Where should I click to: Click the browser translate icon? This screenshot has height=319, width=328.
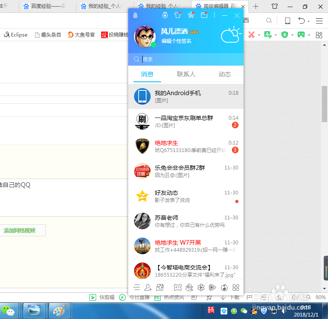pos(268,34)
